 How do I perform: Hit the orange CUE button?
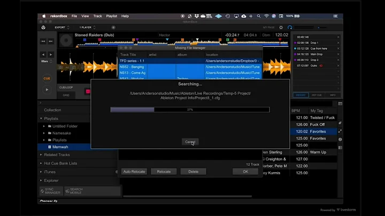(47, 79)
